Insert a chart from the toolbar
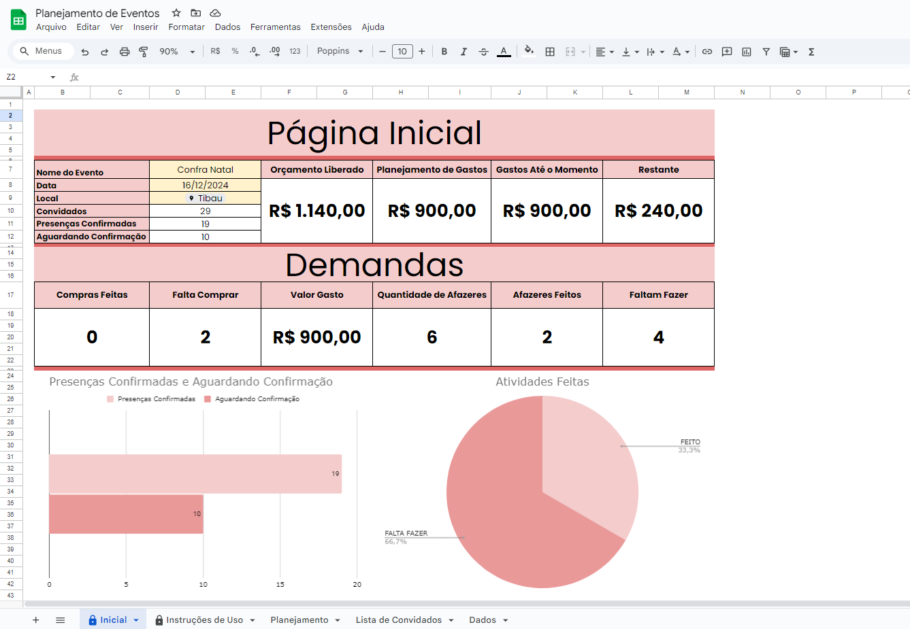The width and height of the screenshot is (910, 629). (x=747, y=51)
